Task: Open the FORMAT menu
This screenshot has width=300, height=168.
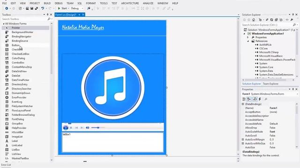Action: tap(91, 3)
